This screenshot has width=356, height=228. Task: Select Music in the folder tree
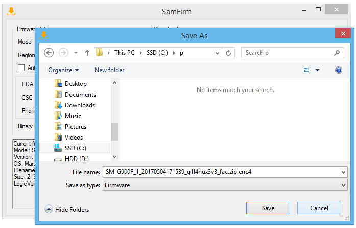73,116
